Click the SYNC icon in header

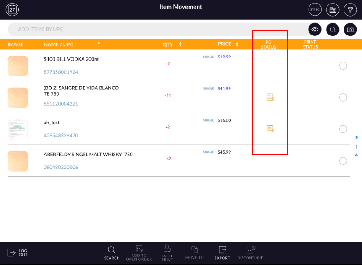coord(315,9)
